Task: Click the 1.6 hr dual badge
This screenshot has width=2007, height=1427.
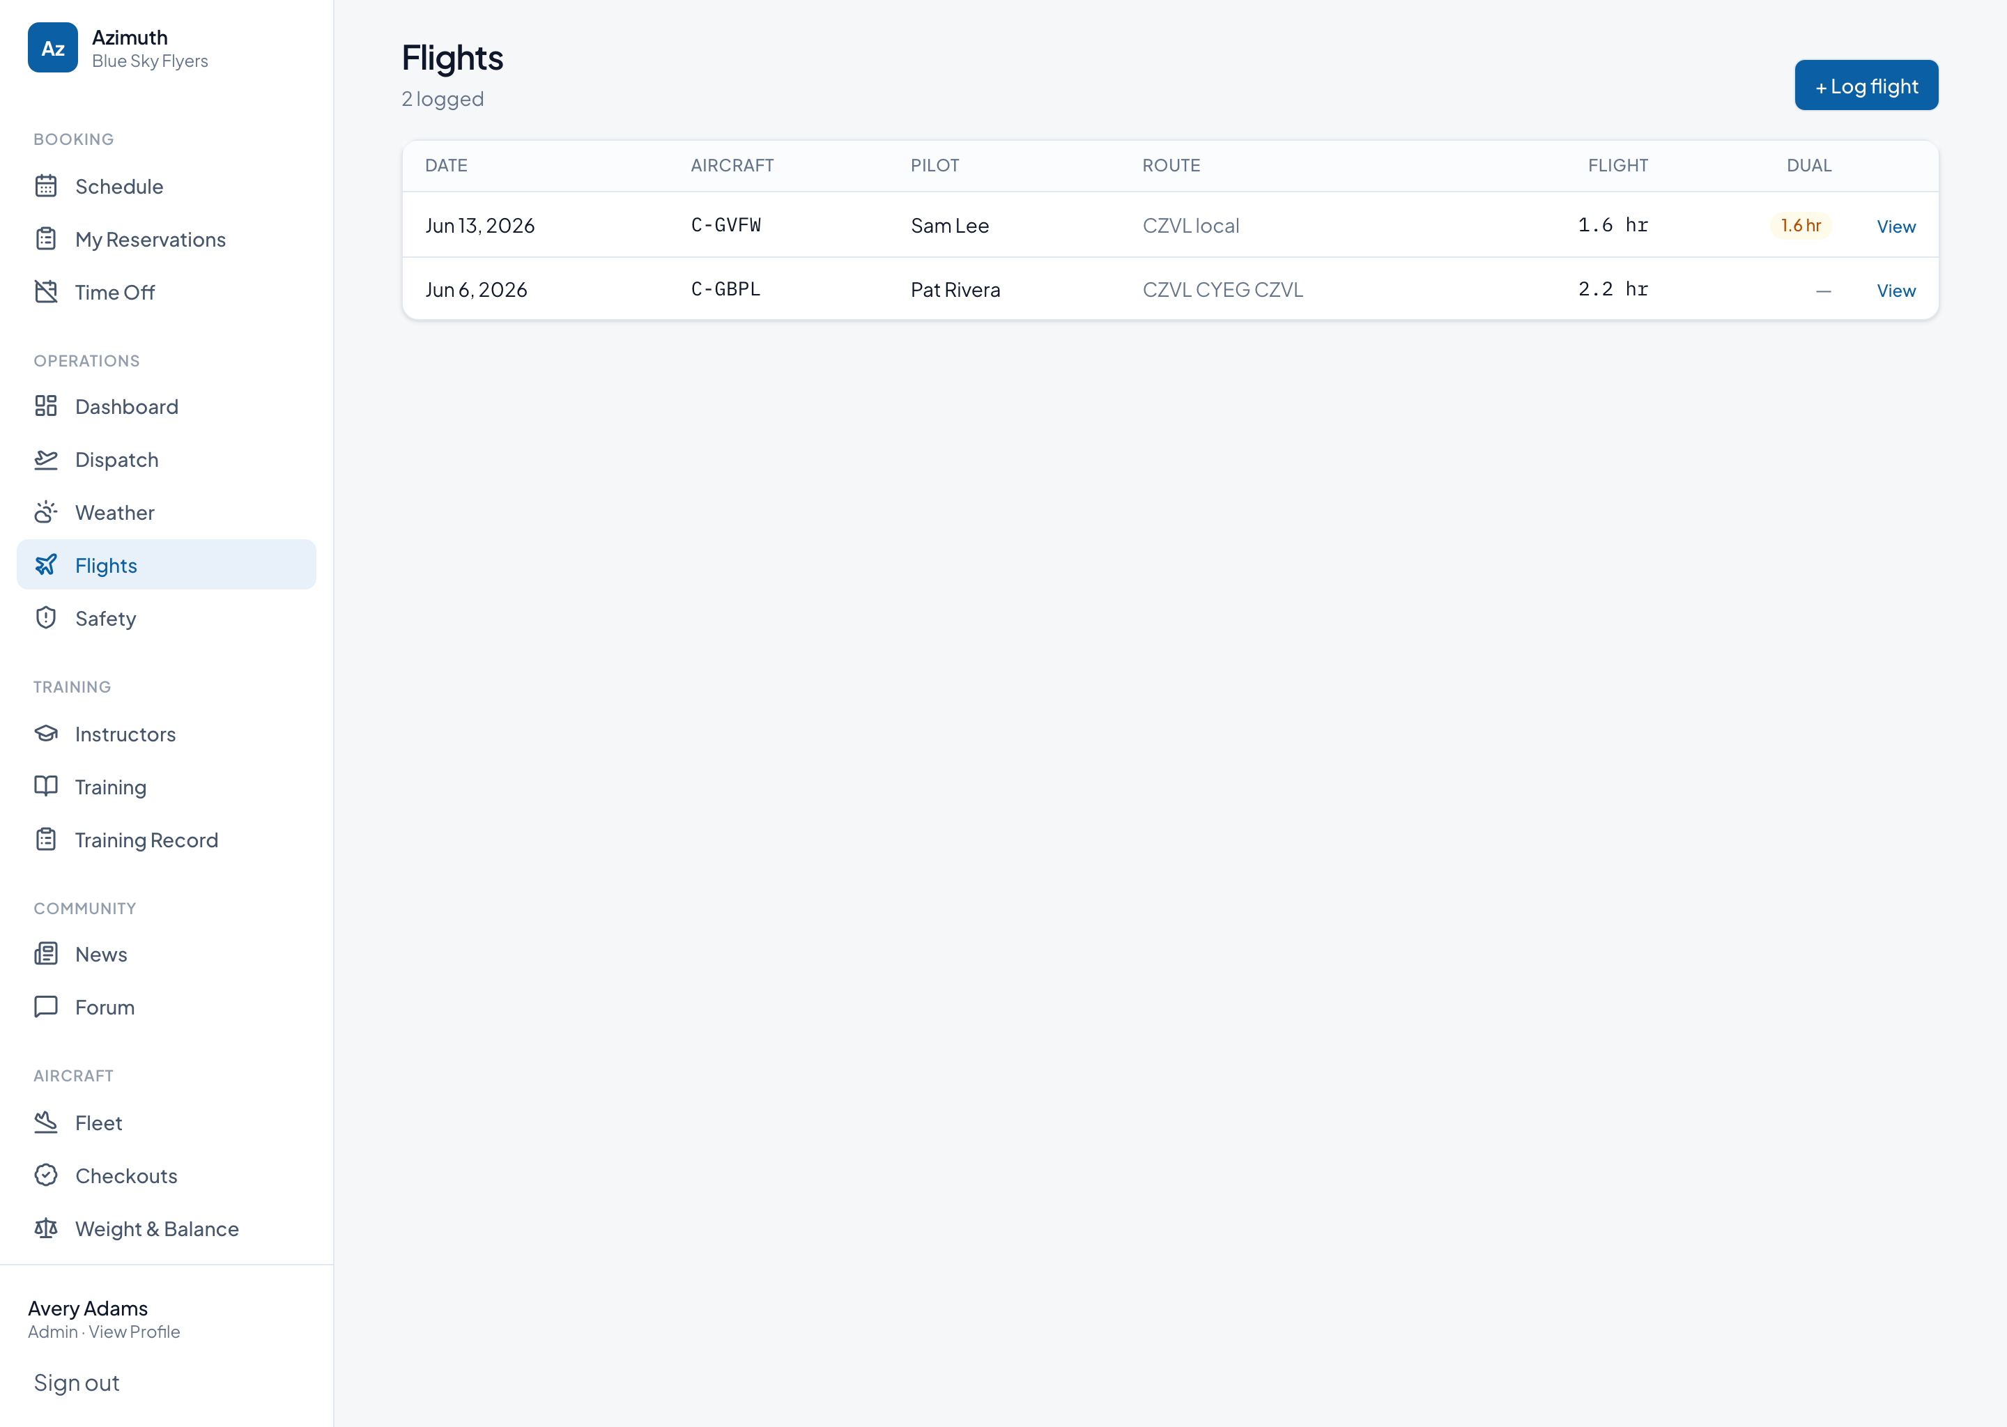Action: click(1801, 225)
